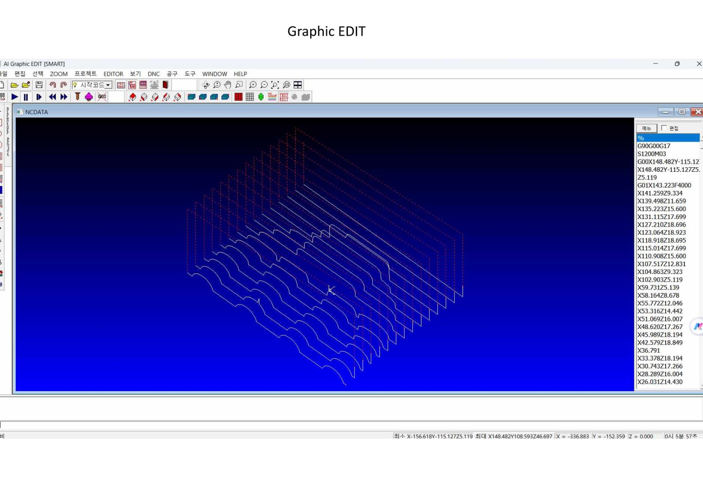
Task: Toggle the crossed-out G00 rapid display icon
Action: pyautogui.click(x=102, y=97)
